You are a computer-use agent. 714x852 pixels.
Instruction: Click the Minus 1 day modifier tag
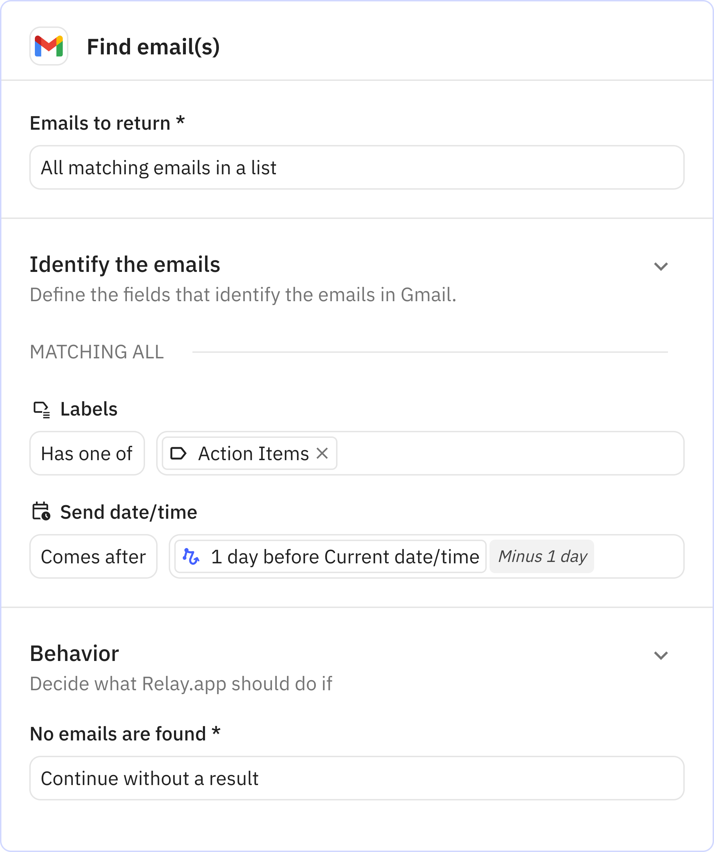[542, 556]
